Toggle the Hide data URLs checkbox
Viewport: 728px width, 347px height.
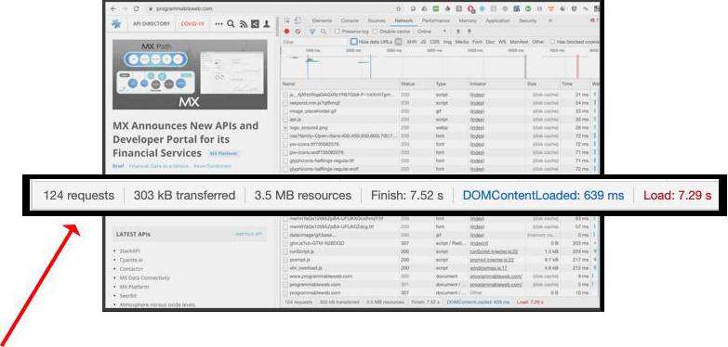[x=354, y=42]
